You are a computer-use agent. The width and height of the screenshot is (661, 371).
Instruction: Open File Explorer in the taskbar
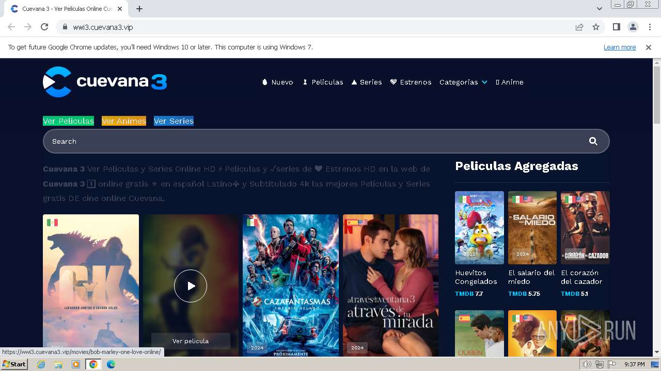click(58, 364)
